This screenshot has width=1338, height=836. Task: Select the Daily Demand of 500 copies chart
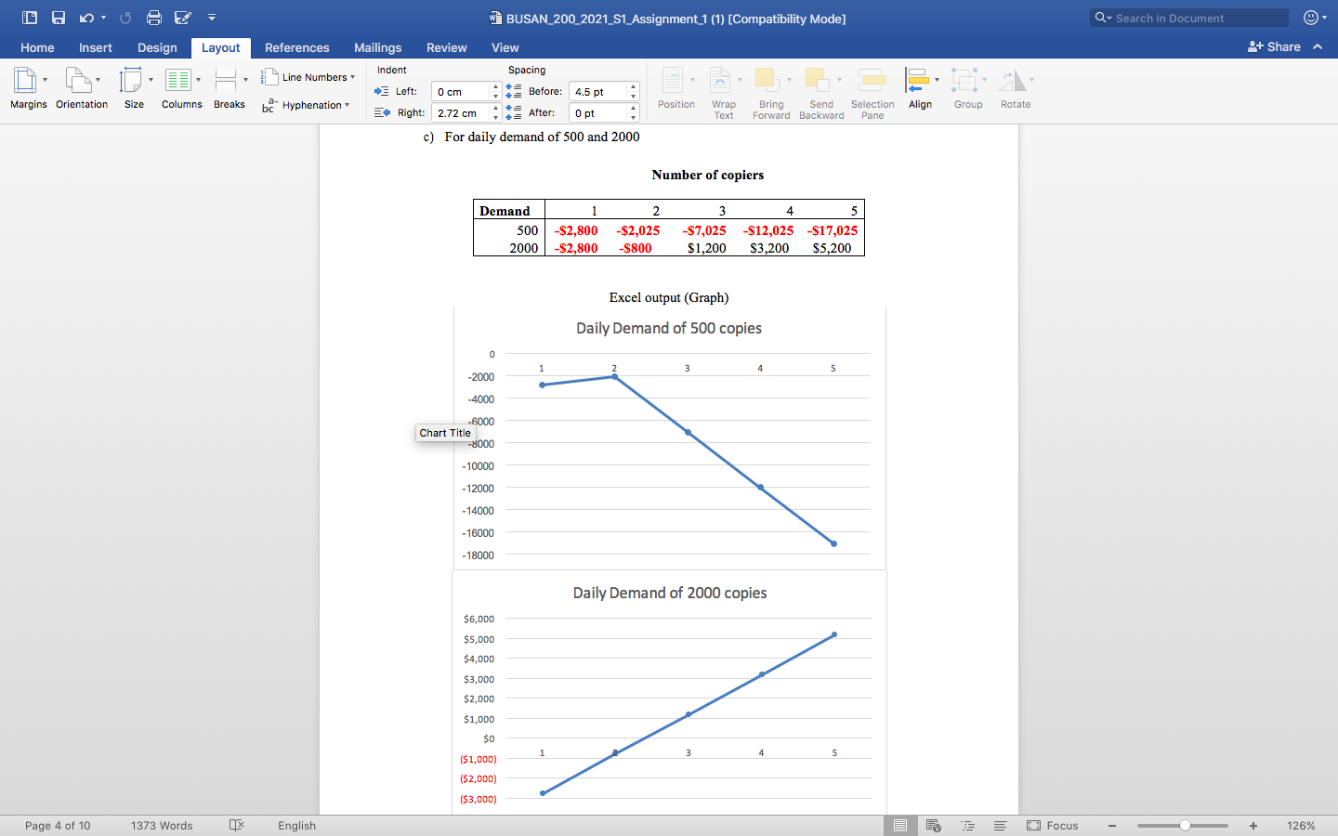(x=669, y=438)
